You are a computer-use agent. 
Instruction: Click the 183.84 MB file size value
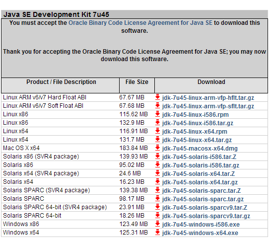click(x=134, y=148)
